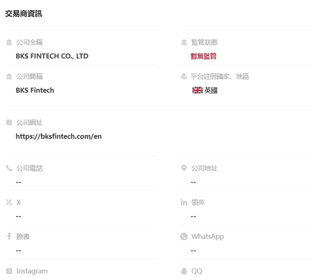
Task: Click the Instagram label text
Action: click(32, 271)
